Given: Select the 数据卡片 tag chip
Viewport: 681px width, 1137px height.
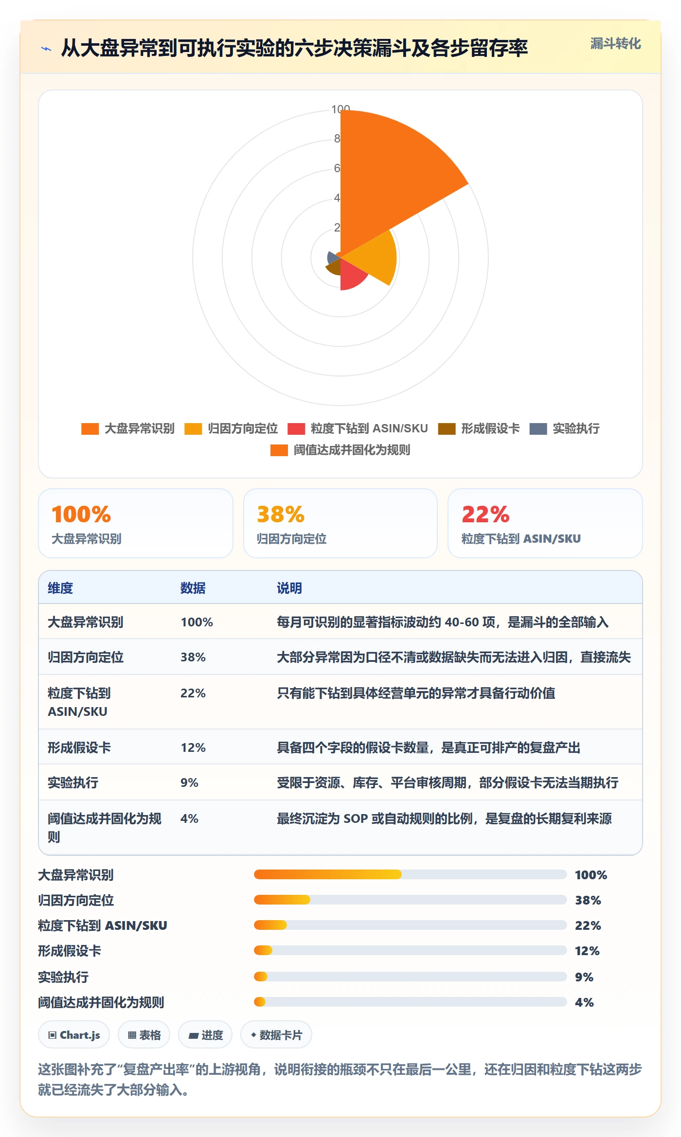Looking at the screenshot, I should click(x=276, y=1035).
